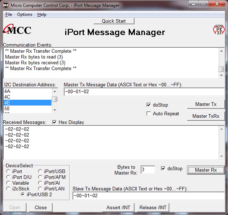Image resolution: width=228 pixels, height=215 pixels.
Task: Click the Received Messages text area
Action: pyautogui.click(x=111, y=143)
